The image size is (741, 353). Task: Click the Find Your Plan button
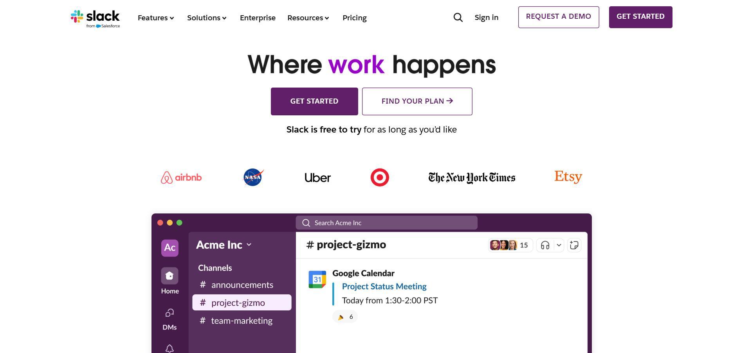(417, 101)
